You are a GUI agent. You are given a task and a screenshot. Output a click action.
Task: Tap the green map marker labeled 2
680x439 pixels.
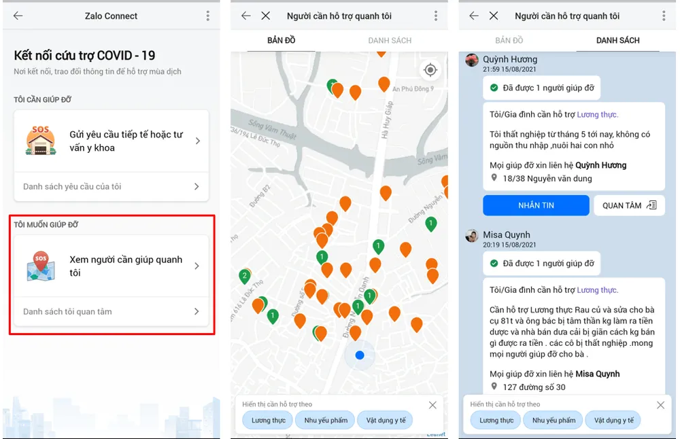(x=245, y=276)
